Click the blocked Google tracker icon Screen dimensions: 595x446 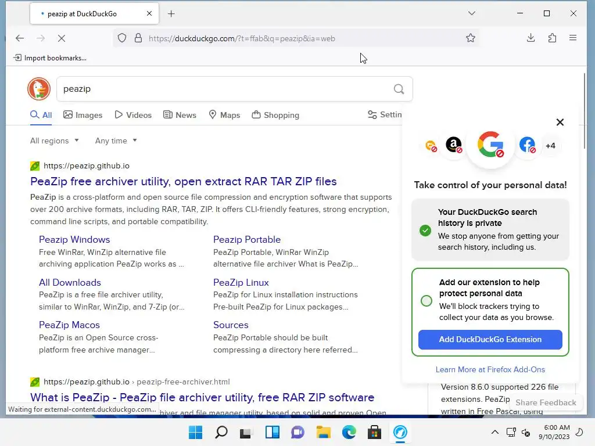[x=490, y=145]
